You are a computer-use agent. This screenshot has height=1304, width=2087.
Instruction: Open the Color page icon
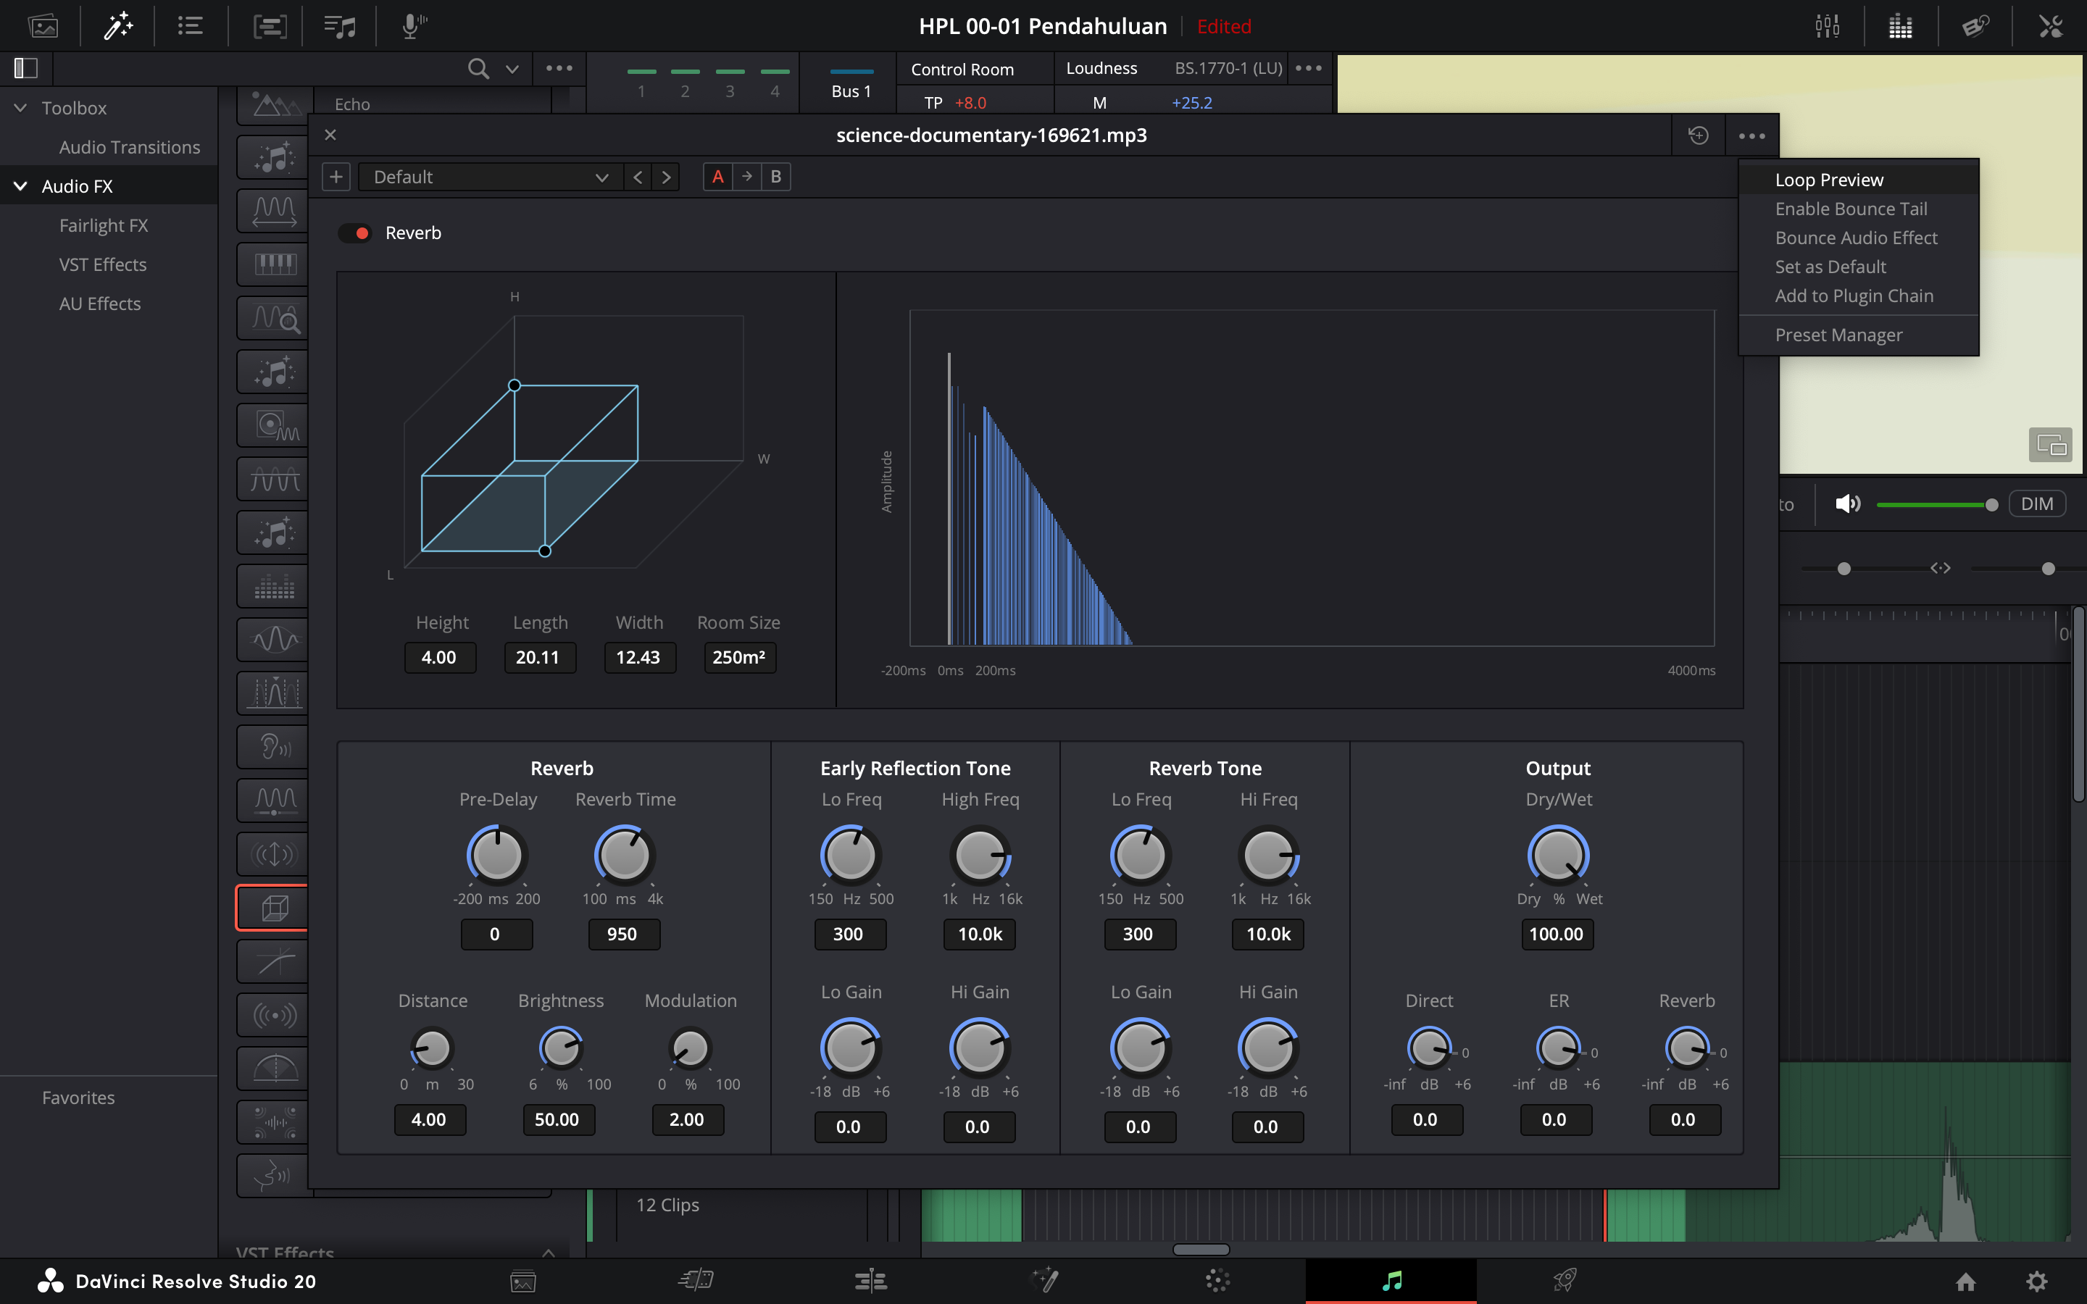coord(1217,1281)
